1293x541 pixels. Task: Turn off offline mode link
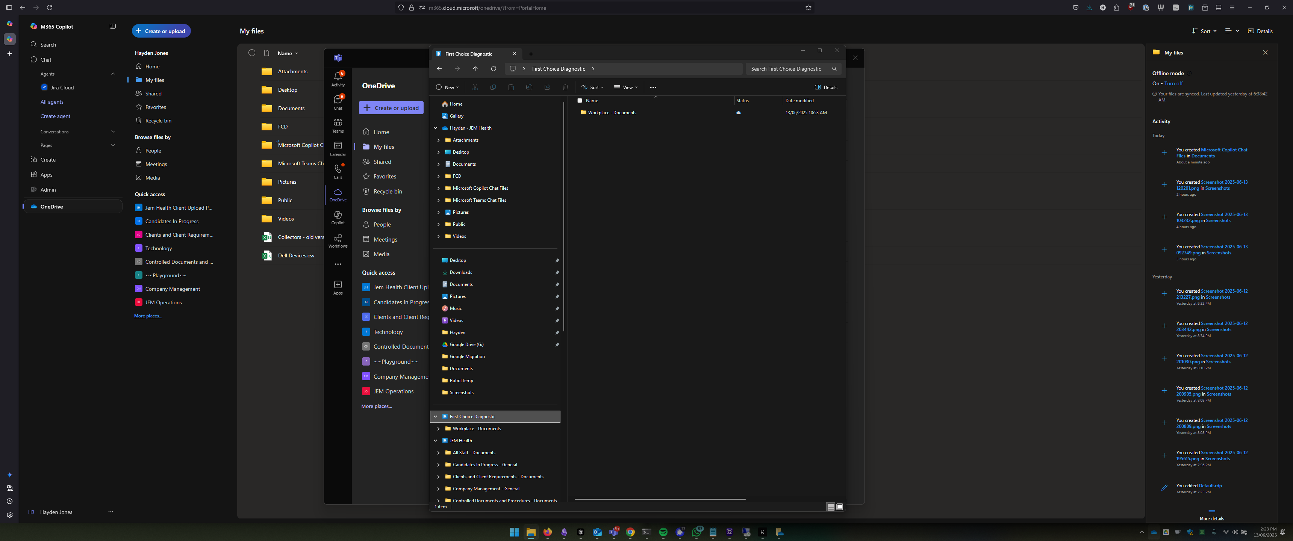coord(1173,83)
